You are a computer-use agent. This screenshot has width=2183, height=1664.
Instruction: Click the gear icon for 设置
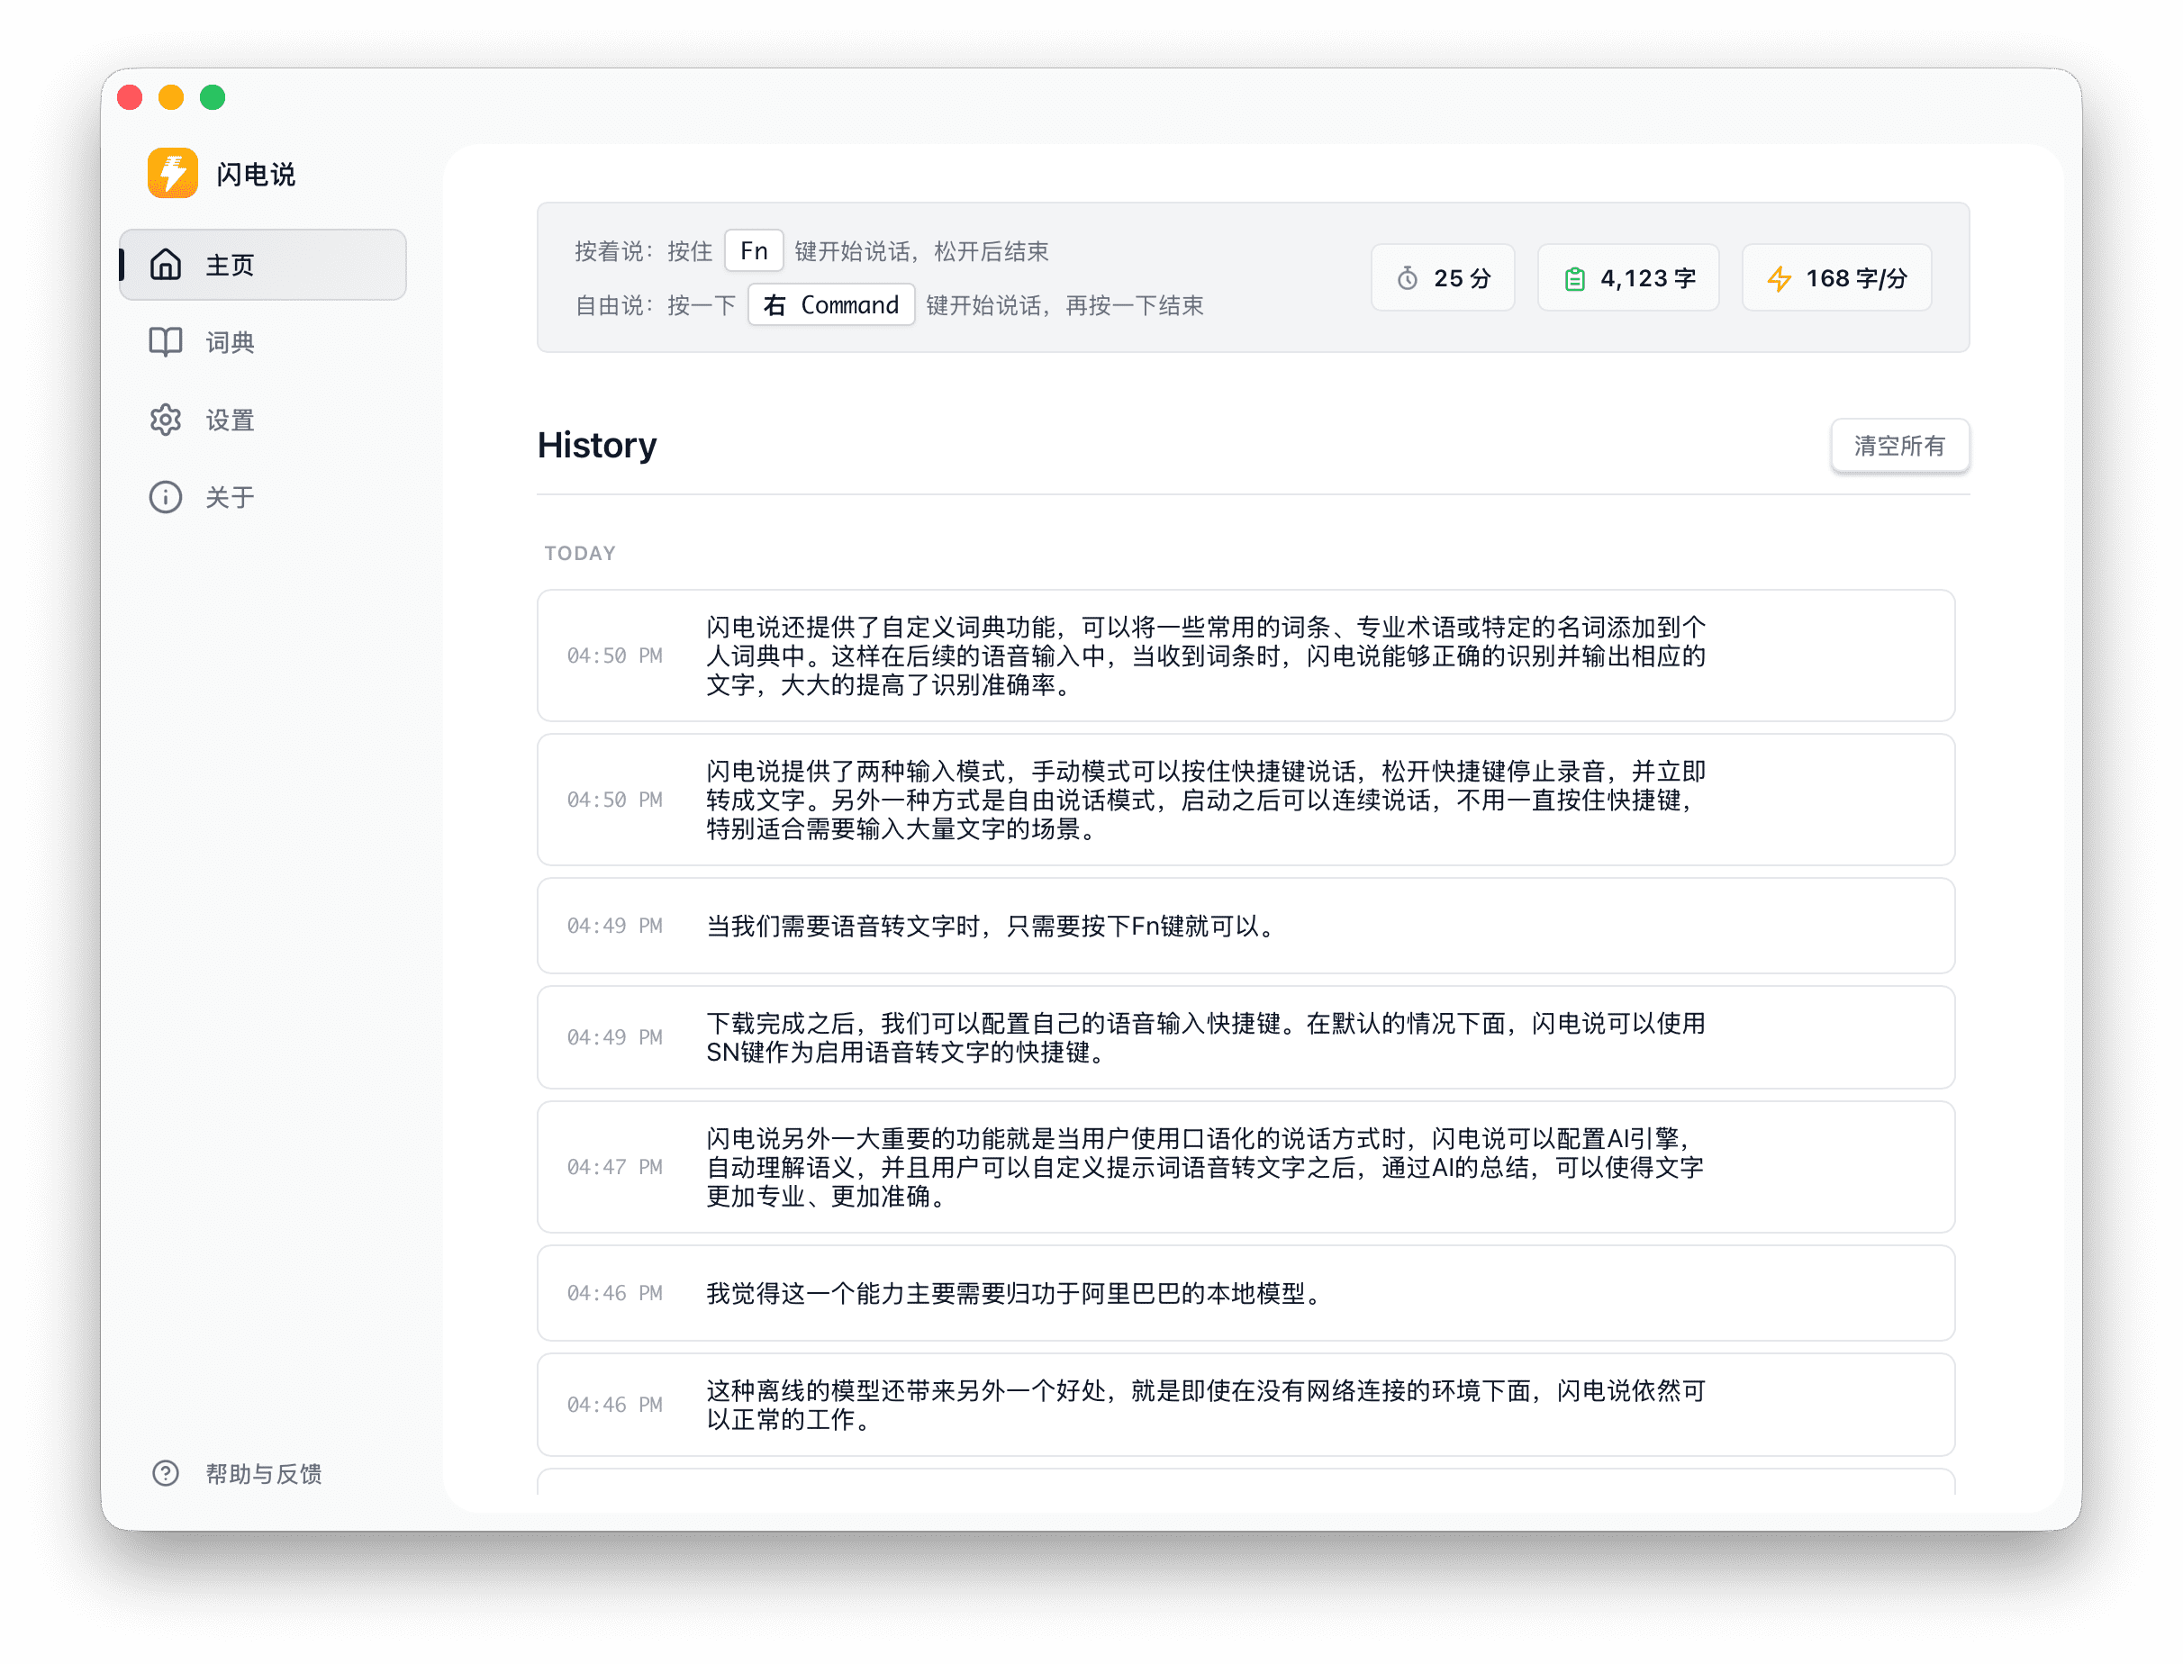[x=166, y=420]
